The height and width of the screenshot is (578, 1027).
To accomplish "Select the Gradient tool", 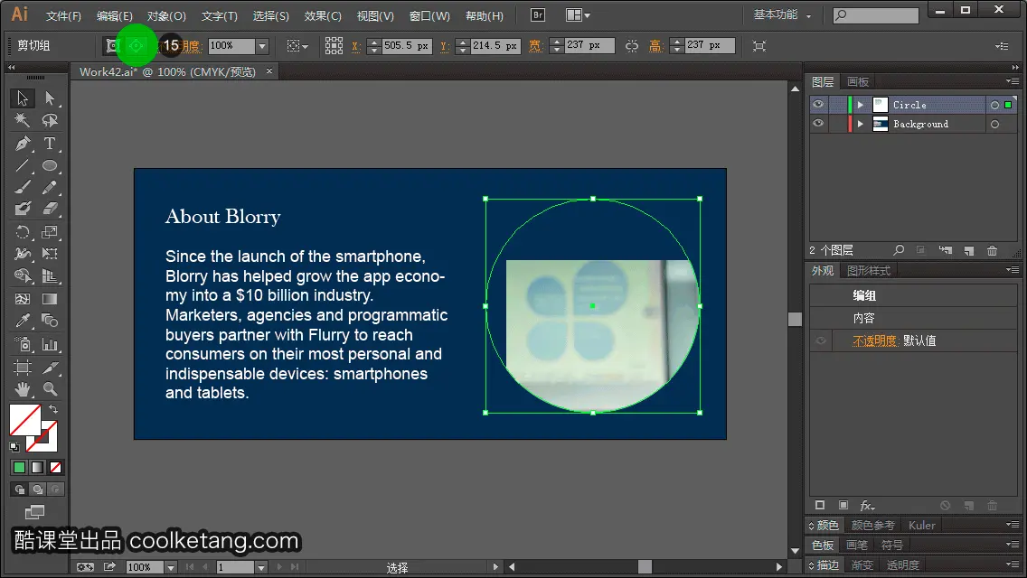I will pos(50,299).
